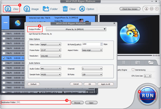
Task: Click the Default button
Action: coord(34,84)
